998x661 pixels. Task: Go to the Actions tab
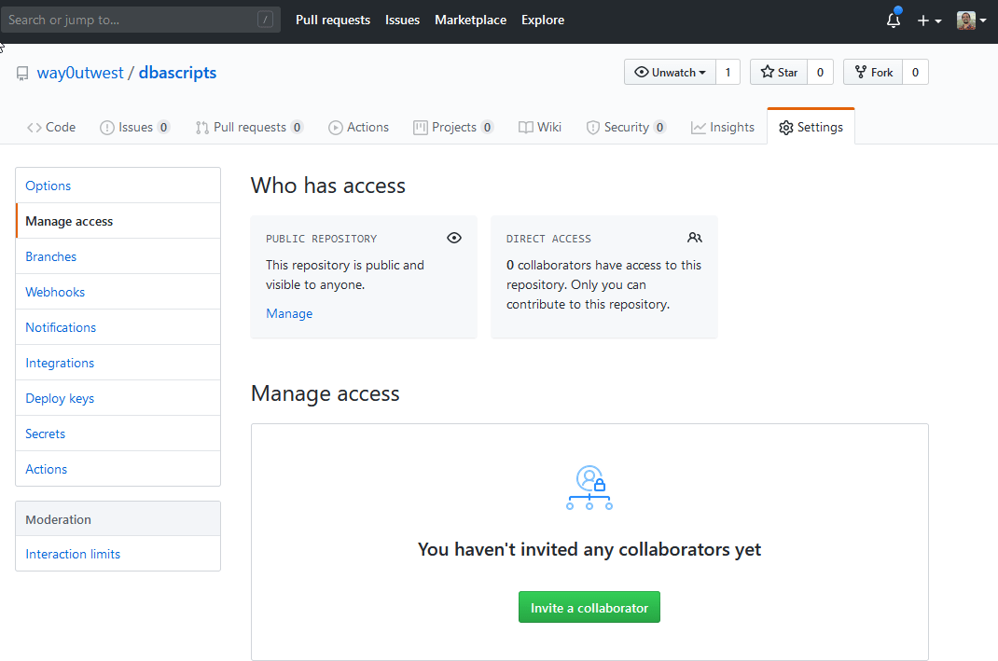point(358,127)
